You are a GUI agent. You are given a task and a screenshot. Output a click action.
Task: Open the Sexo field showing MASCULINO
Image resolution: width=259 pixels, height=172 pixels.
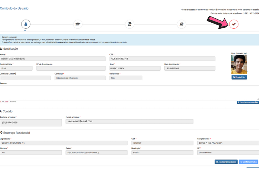(135, 68)
